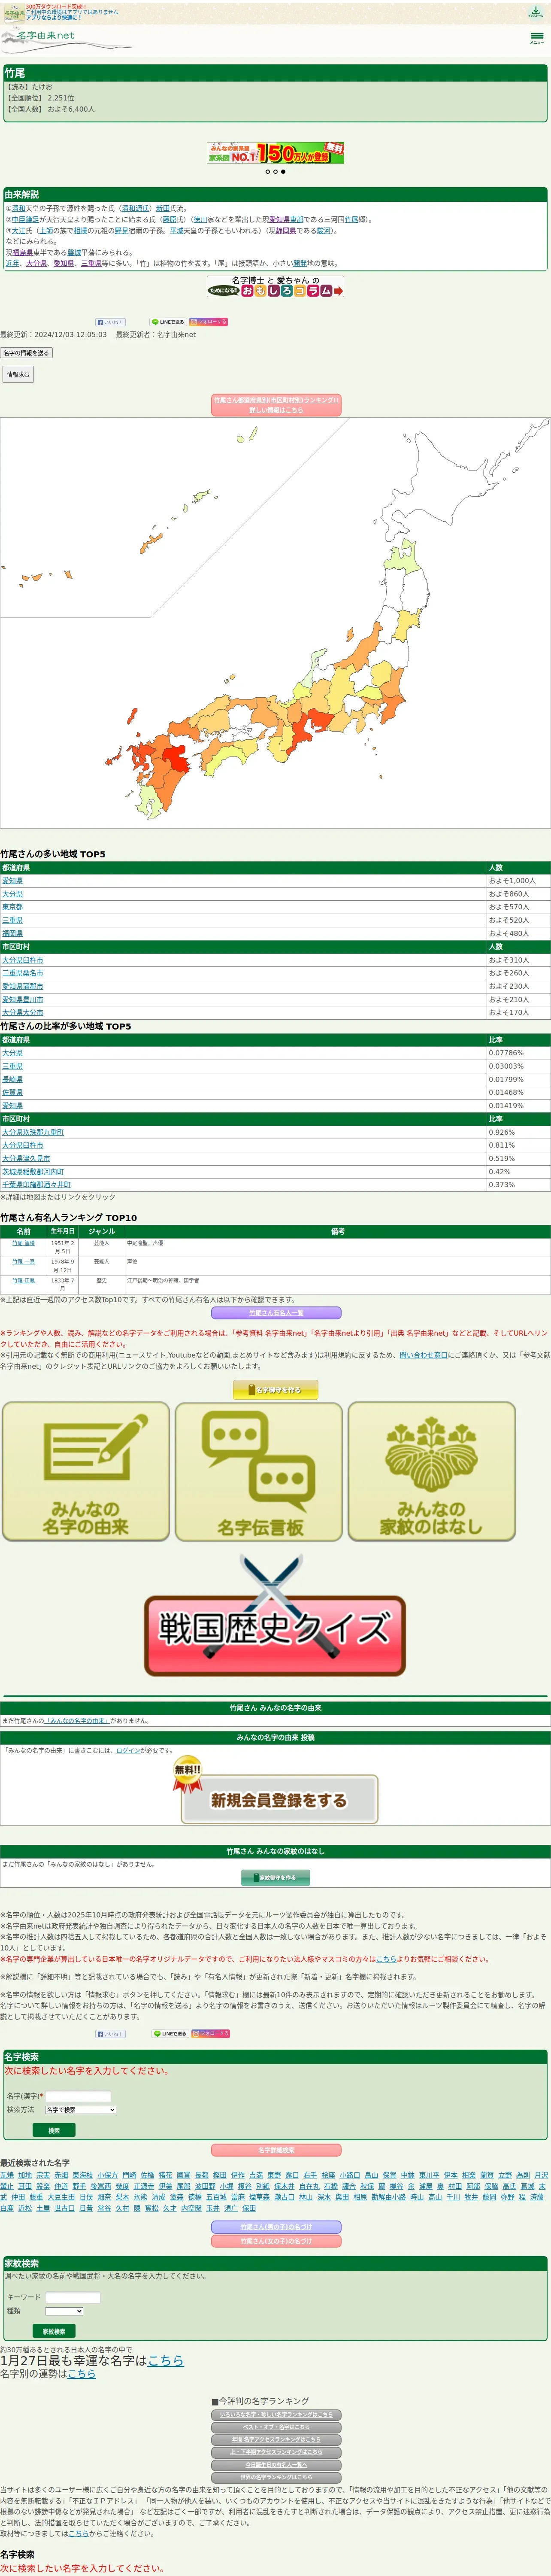This screenshot has height=2576, width=551.
Task: Click the green 家紋御守を作る button
Action: click(x=275, y=1878)
